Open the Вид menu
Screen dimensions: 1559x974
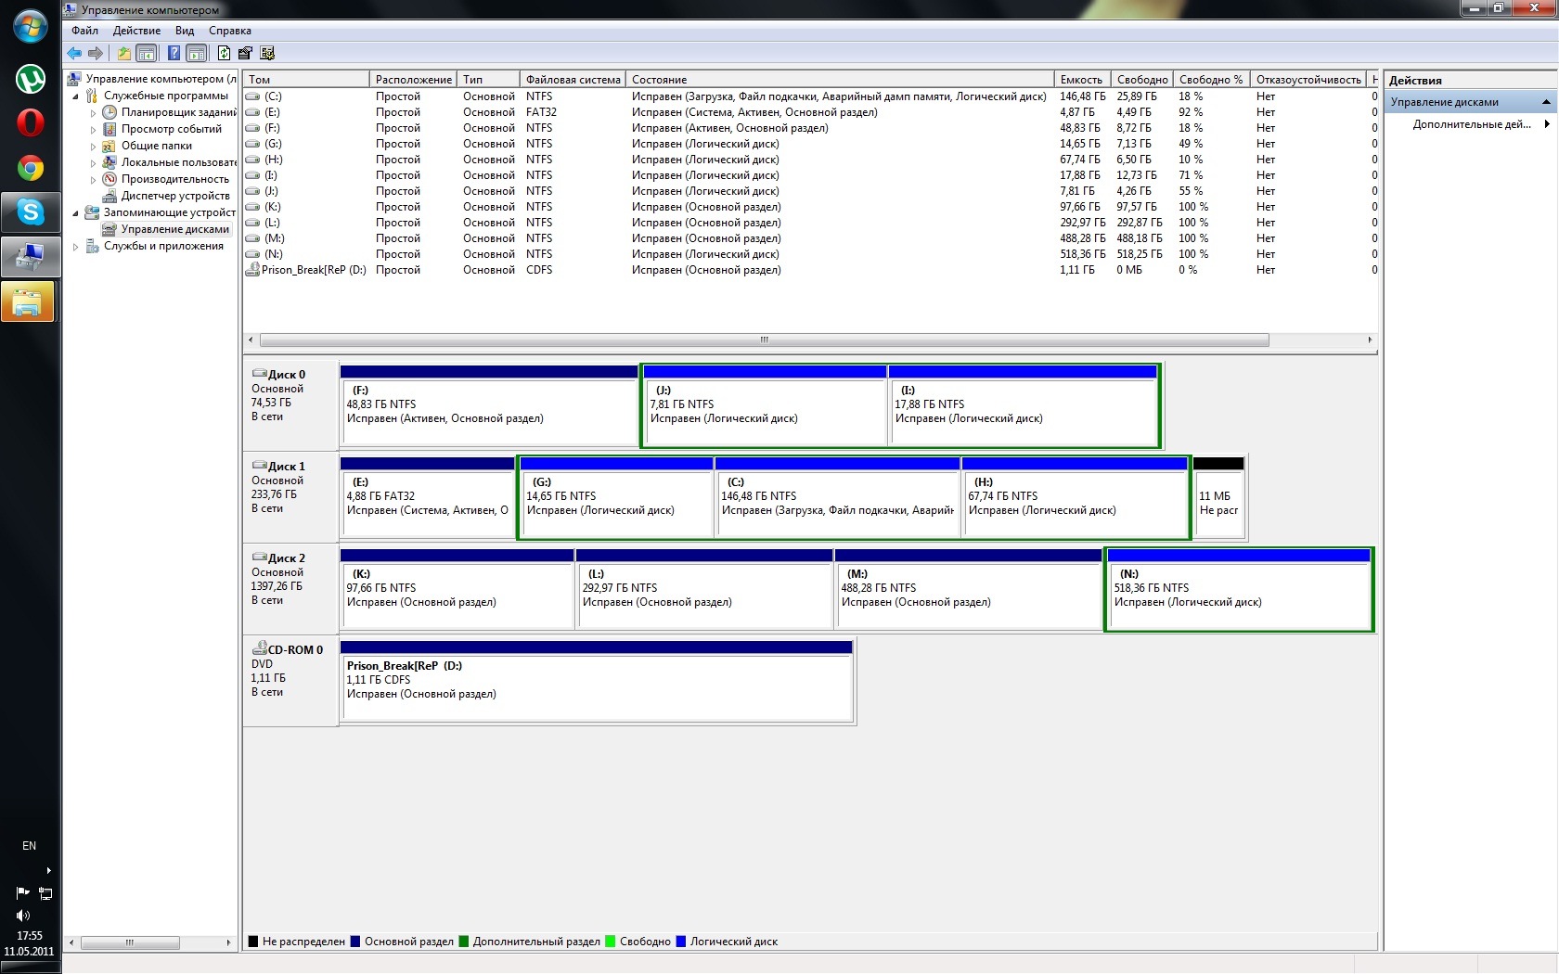[185, 31]
